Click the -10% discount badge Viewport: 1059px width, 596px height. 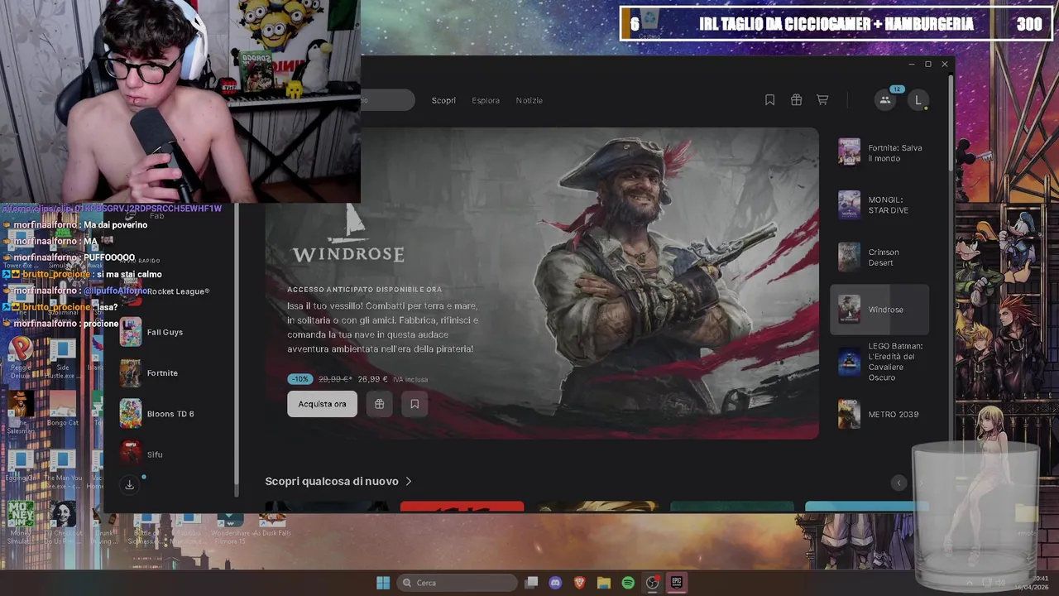(x=299, y=379)
